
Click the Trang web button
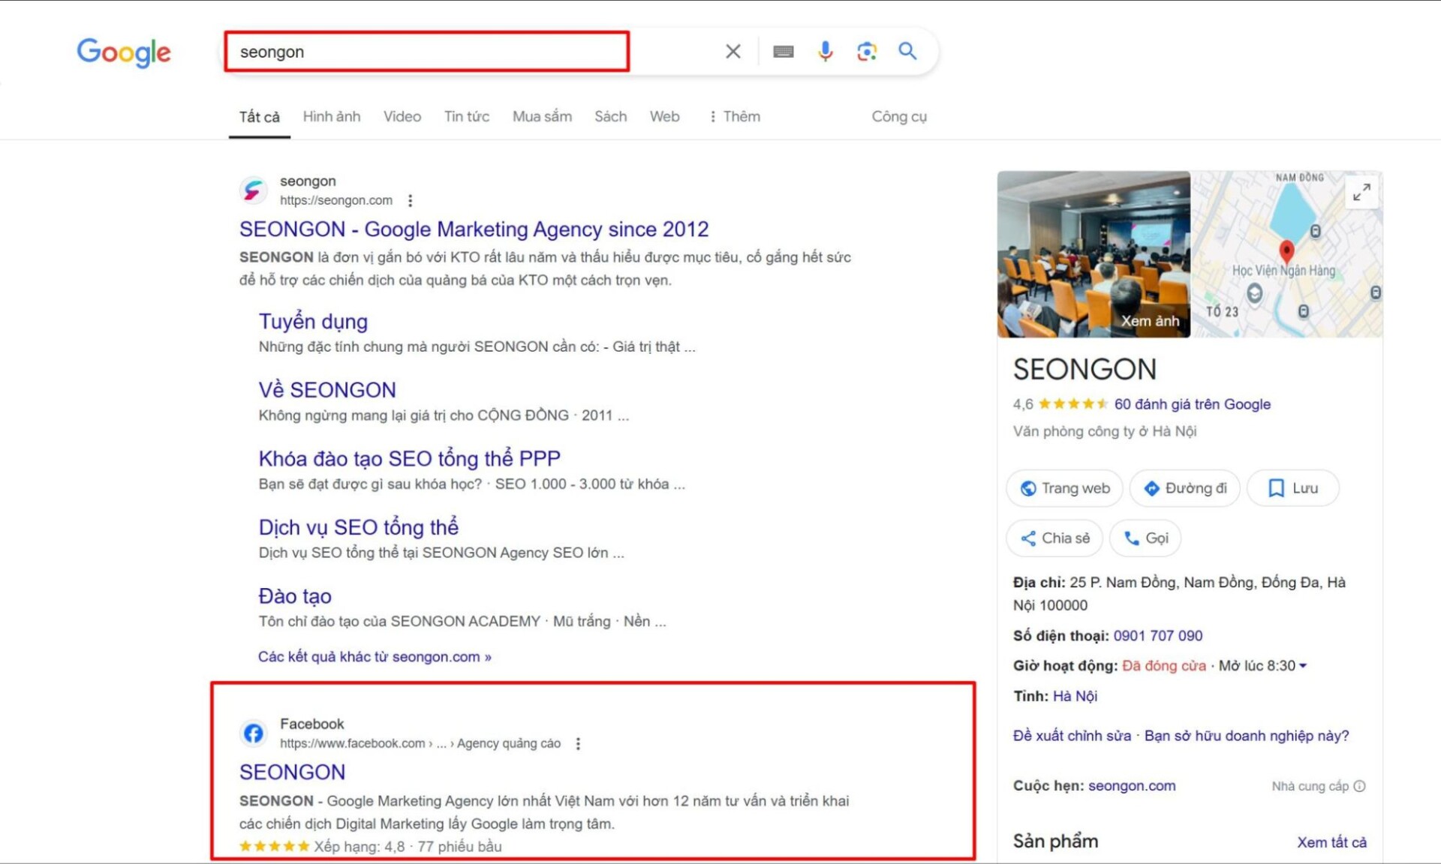click(x=1064, y=488)
